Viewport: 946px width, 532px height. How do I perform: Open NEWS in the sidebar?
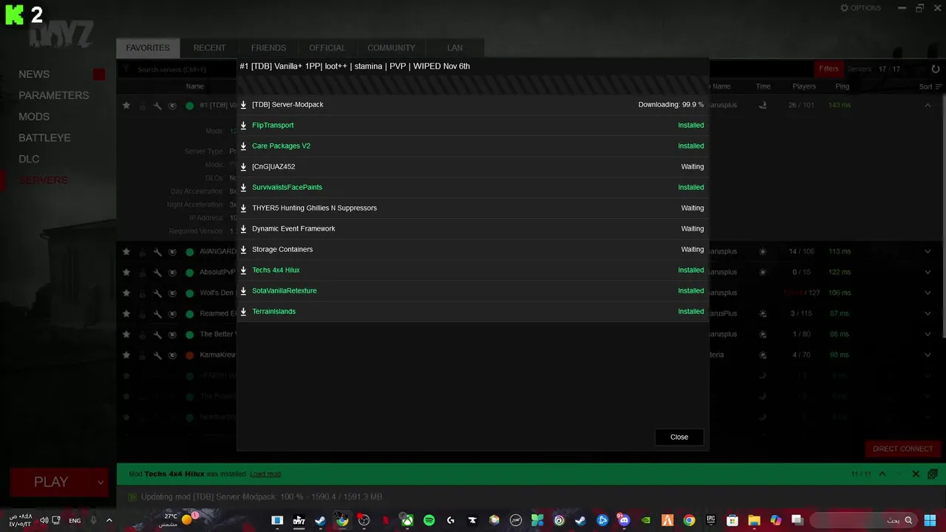point(34,75)
